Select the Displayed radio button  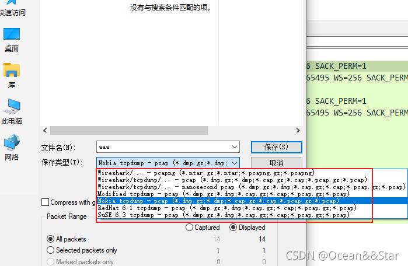(233, 228)
